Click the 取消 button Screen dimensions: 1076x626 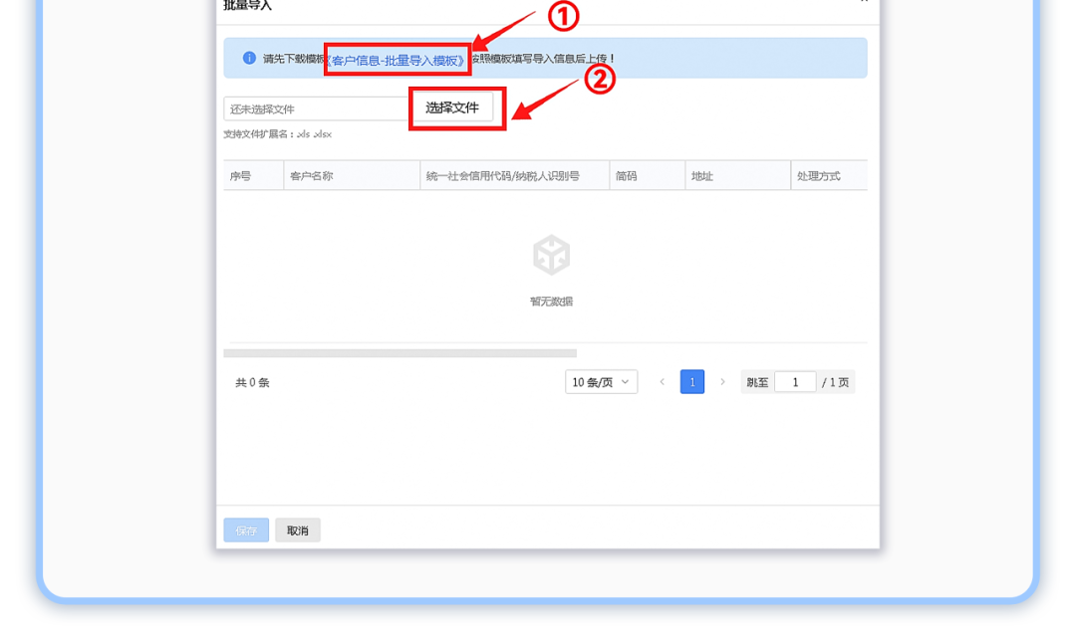click(x=298, y=530)
